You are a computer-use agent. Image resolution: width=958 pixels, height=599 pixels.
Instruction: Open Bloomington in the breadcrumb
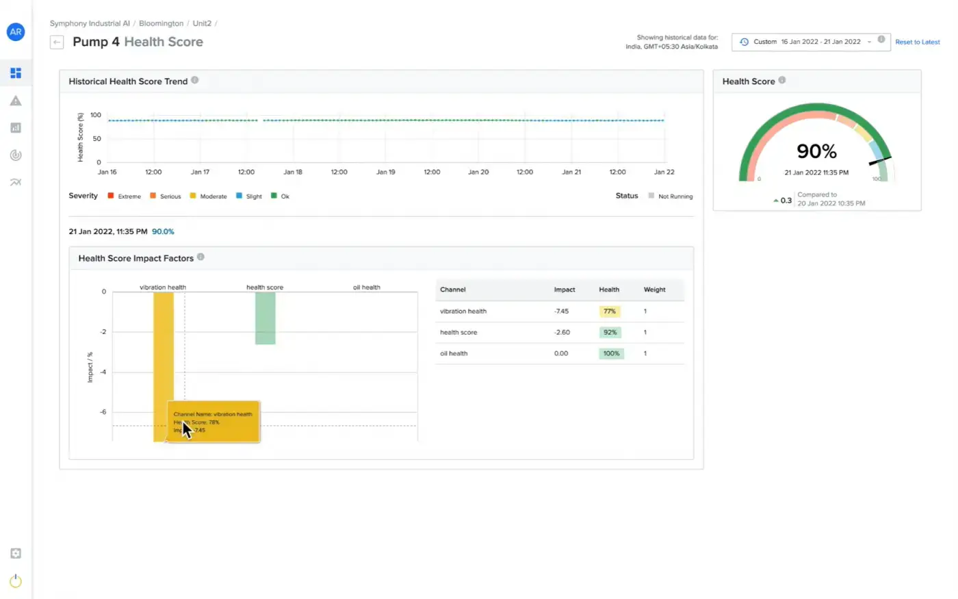coord(161,23)
